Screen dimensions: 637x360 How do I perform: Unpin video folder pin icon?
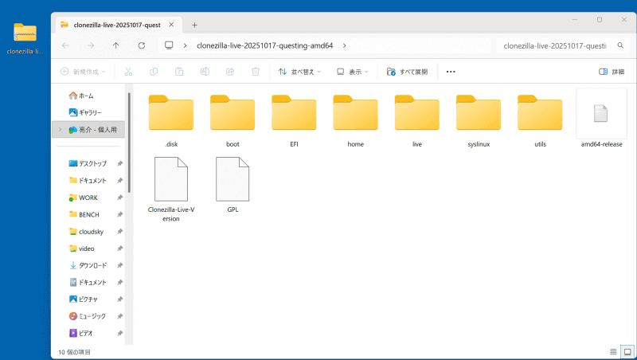coord(120,248)
